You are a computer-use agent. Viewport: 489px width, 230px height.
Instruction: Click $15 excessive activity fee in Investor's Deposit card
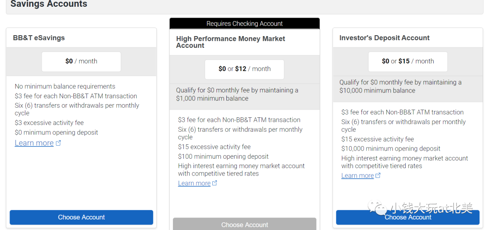pos(377,139)
